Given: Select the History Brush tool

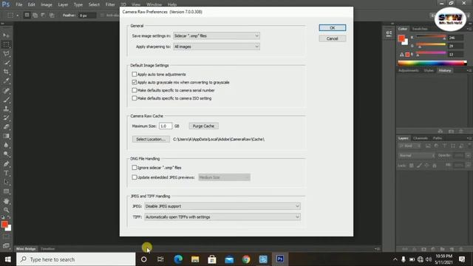Looking at the screenshot, I should pyautogui.click(x=6, y=117).
